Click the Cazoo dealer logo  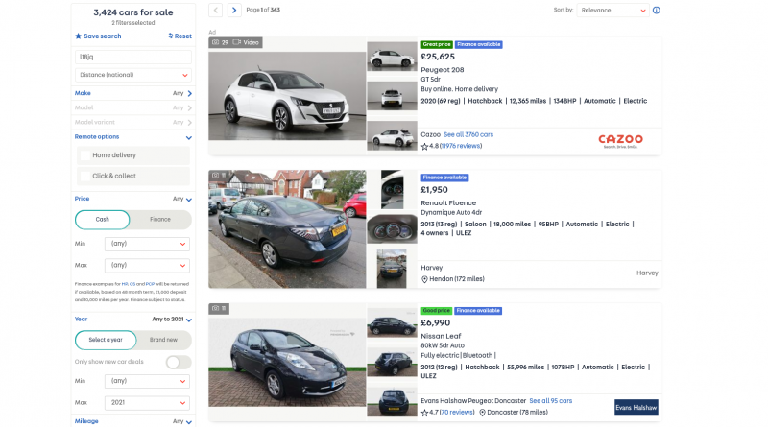(x=620, y=141)
